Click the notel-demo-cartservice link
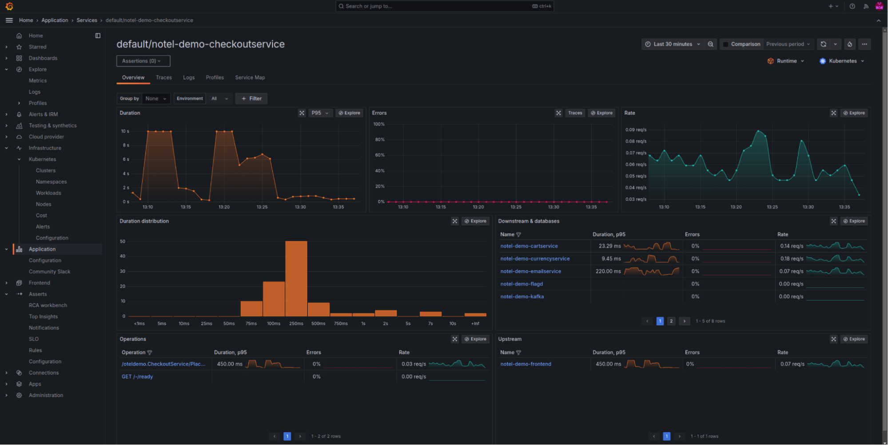The height and width of the screenshot is (445, 888). tap(529, 246)
